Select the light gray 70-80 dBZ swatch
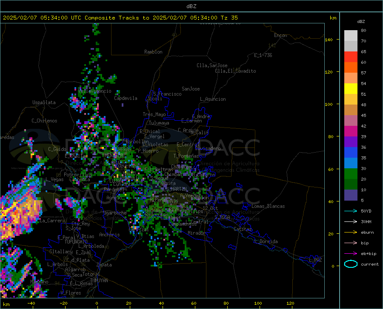Viewport: 383px width, 309px height. click(351, 36)
